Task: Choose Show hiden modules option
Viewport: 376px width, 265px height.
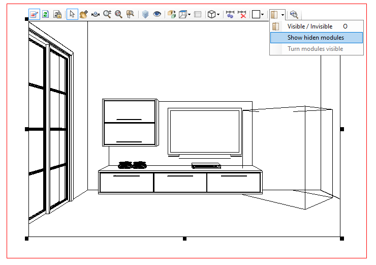Action: 317,38
